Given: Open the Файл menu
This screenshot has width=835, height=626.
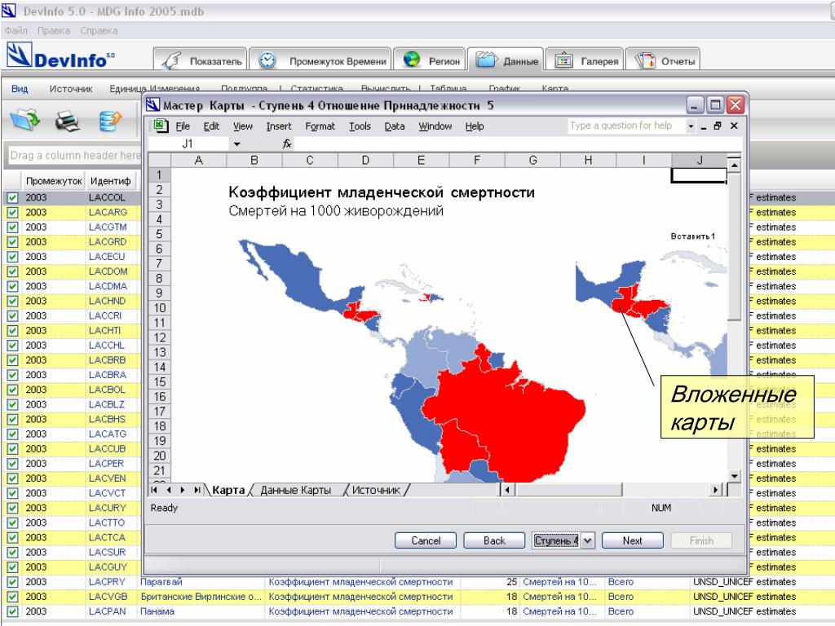Looking at the screenshot, I should (16, 30).
